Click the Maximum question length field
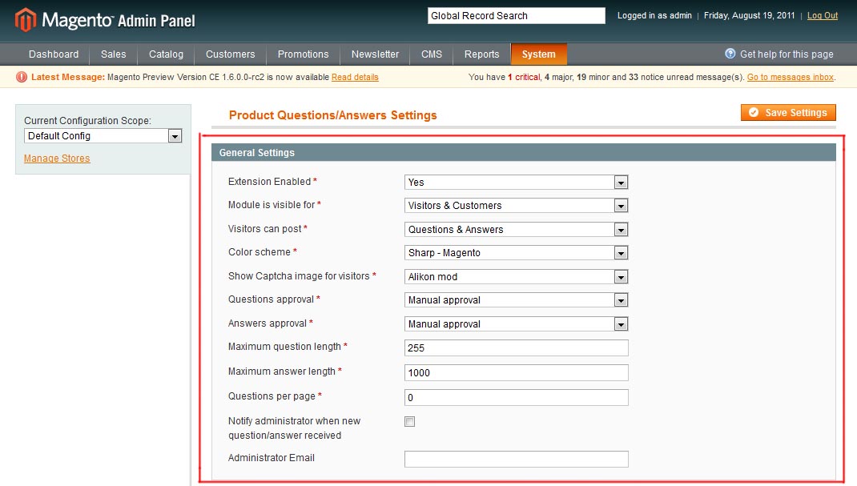 point(516,347)
